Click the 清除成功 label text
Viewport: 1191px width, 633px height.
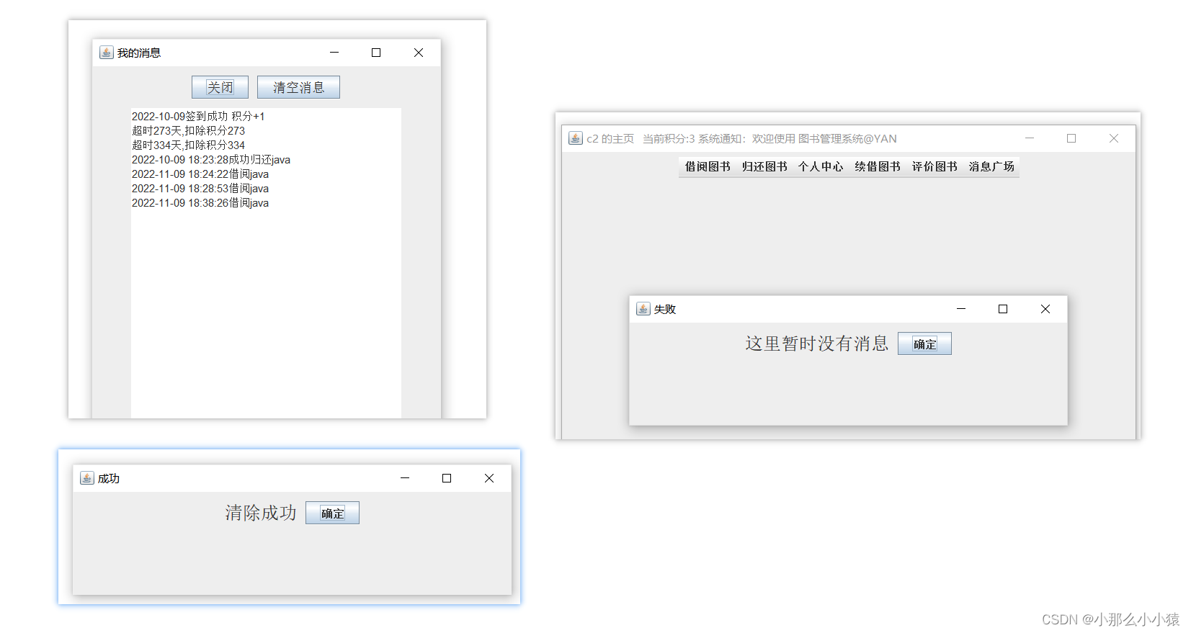[x=261, y=513]
